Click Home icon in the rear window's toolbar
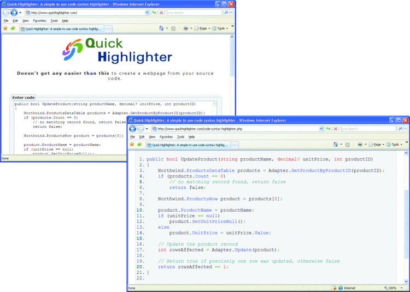This screenshot has width=410, height=292. 161,28
